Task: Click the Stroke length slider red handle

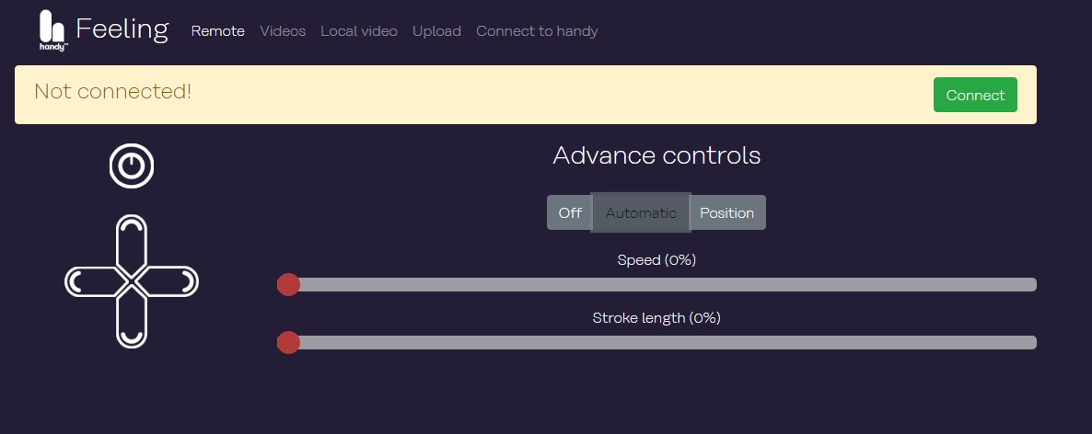Action: tap(288, 342)
